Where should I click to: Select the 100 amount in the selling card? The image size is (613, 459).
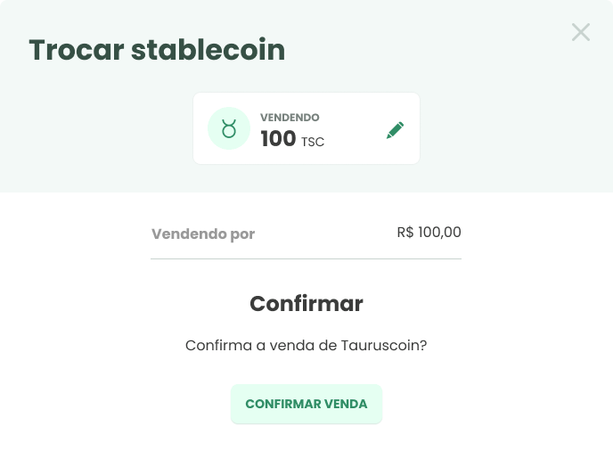point(278,138)
